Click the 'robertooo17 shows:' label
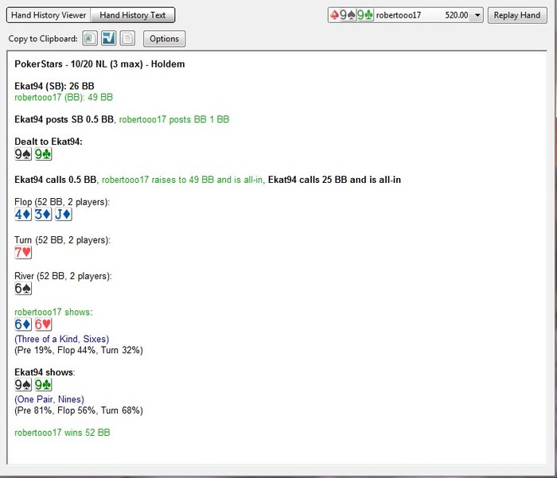The height and width of the screenshot is (478, 557). pyautogui.click(x=53, y=312)
